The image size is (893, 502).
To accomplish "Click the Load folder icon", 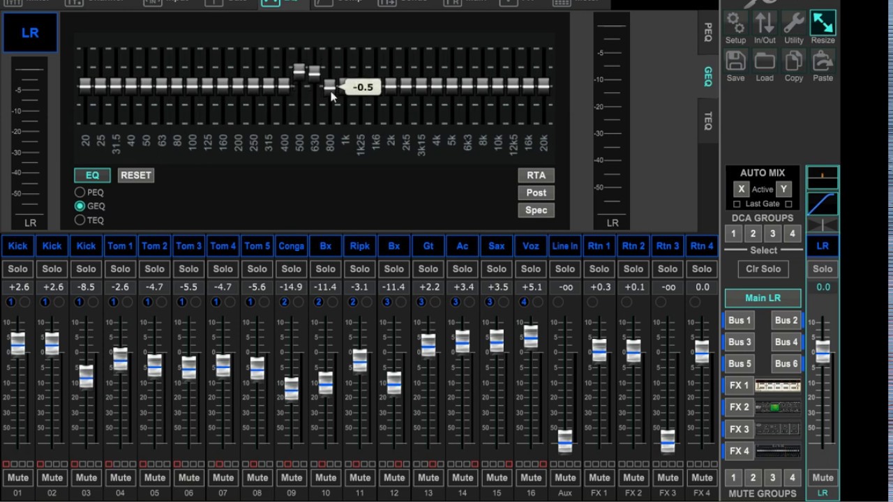I will [765, 61].
